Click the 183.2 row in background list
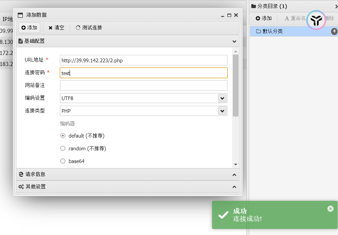Image resolution: width=338 pixels, height=235 pixels. [x=6, y=64]
